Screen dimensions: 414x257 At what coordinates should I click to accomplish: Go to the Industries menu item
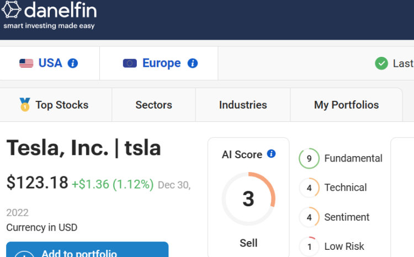click(x=243, y=105)
